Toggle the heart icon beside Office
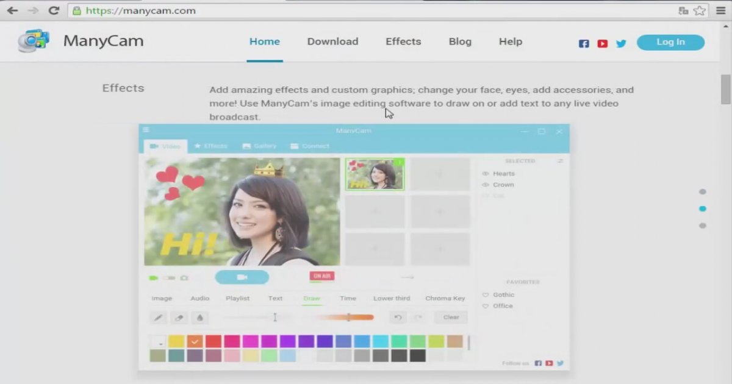The image size is (732, 384). click(x=486, y=306)
